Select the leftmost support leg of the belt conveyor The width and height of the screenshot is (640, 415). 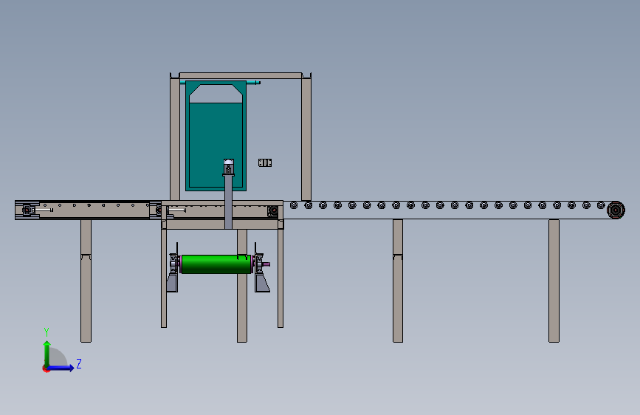point(86,281)
